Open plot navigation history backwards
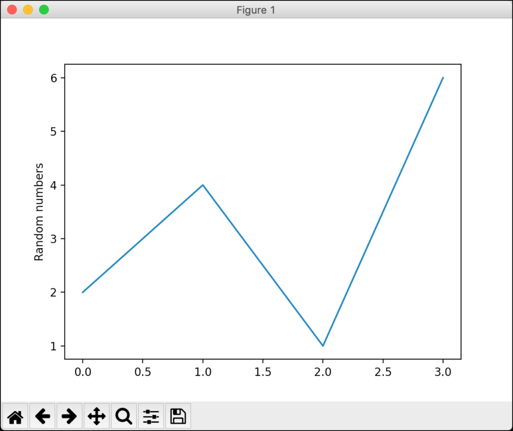Screen dimensions: 513x431 (43, 415)
